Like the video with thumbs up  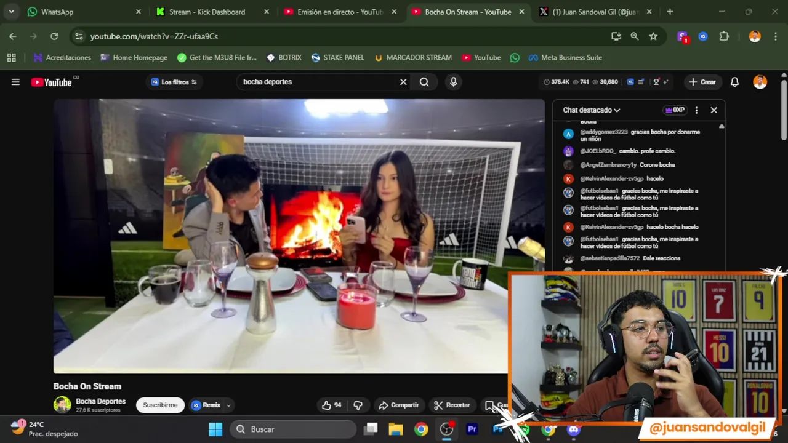[331, 405]
